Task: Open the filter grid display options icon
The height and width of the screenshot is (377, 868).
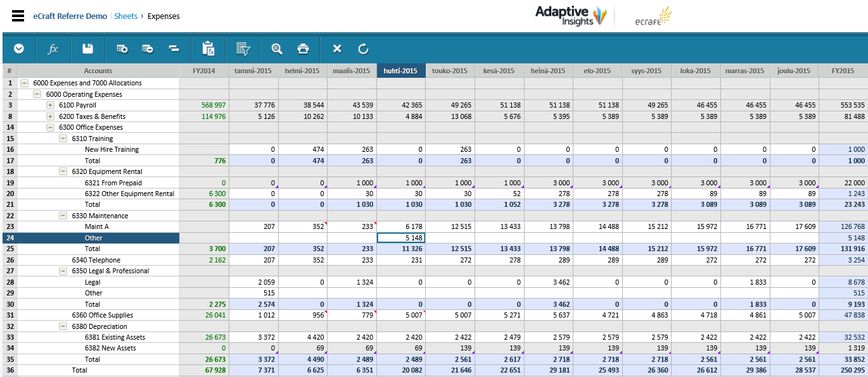Action: tap(243, 49)
